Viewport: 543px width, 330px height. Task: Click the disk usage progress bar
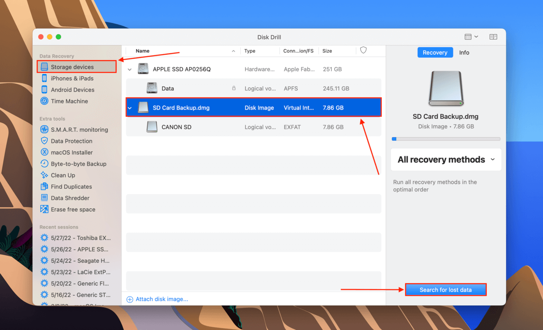(x=446, y=139)
